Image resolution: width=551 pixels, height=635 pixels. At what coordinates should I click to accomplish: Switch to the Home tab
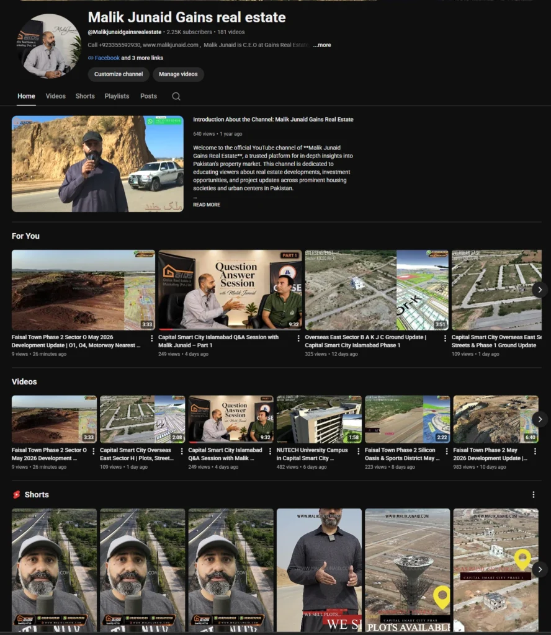(x=26, y=96)
